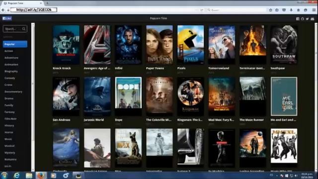
Task: Click the San Andreas title text
Action: [x=62, y=120]
